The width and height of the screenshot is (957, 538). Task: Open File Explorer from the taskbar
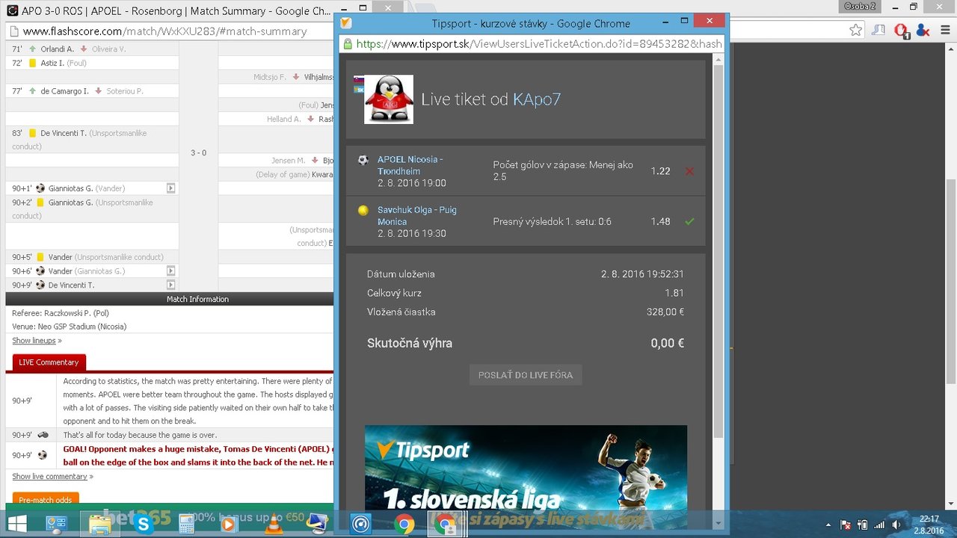coord(100,525)
